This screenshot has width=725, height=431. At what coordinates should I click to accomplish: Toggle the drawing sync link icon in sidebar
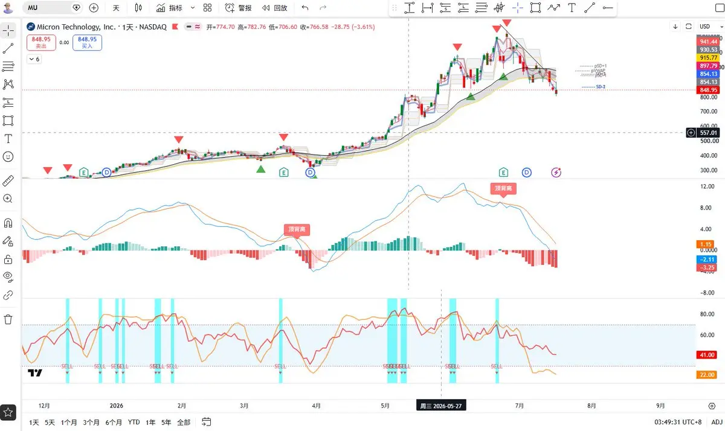[x=8, y=295]
